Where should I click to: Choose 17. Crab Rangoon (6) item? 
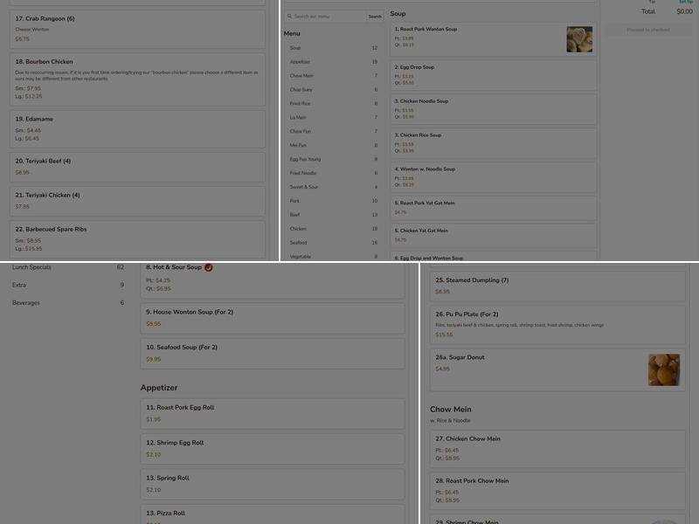point(137,29)
